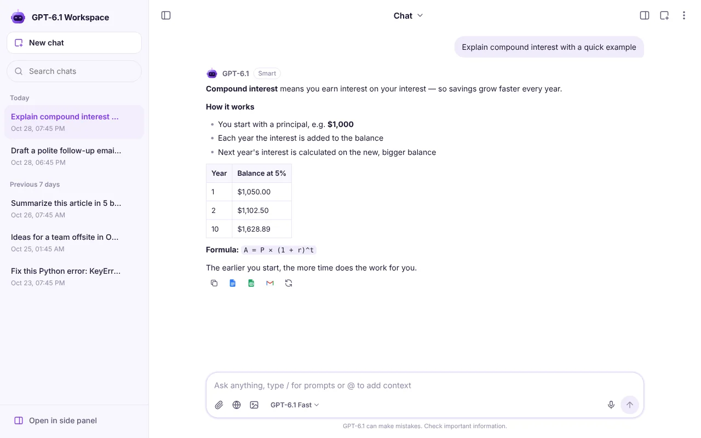Click the formula code A = P × (1 + r)^t
701x438 pixels.
pos(279,250)
